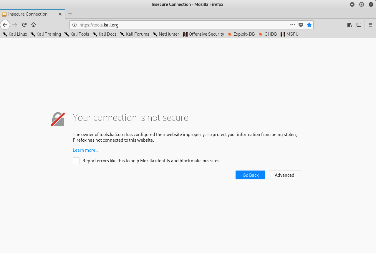Open Offensive Security bookmark
Viewport: 376px width, 253px height.
(203, 34)
